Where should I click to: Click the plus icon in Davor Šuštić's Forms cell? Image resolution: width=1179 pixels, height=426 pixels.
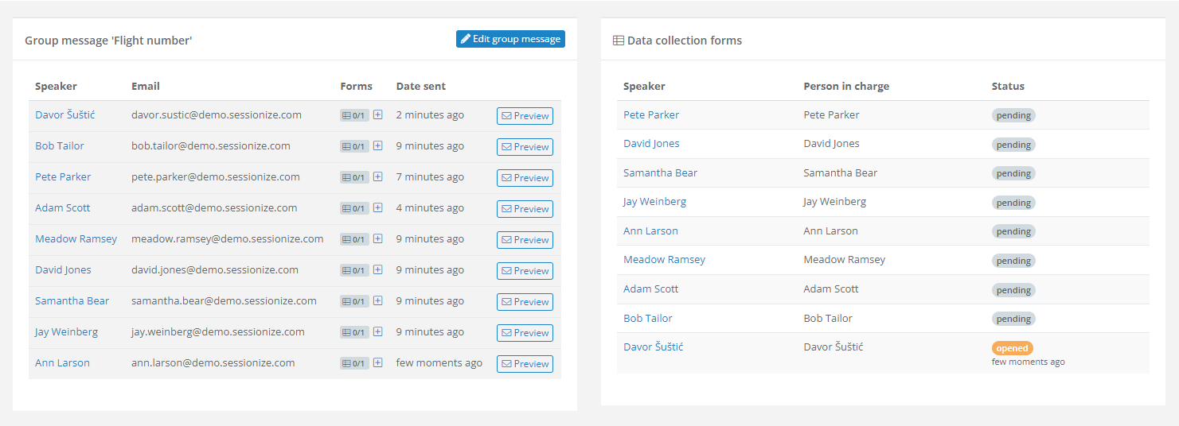pos(378,115)
